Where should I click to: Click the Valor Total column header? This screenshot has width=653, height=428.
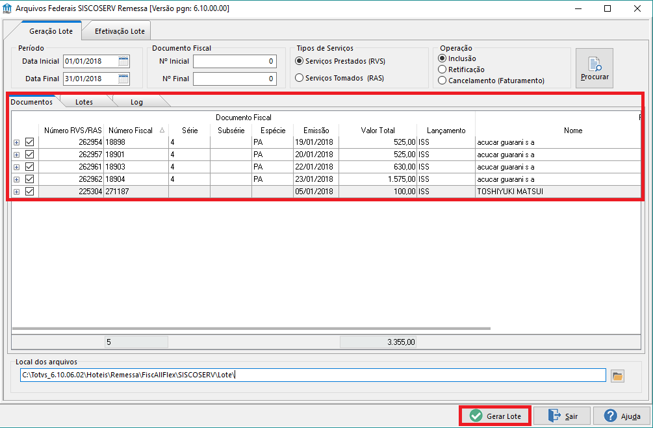tap(378, 131)
